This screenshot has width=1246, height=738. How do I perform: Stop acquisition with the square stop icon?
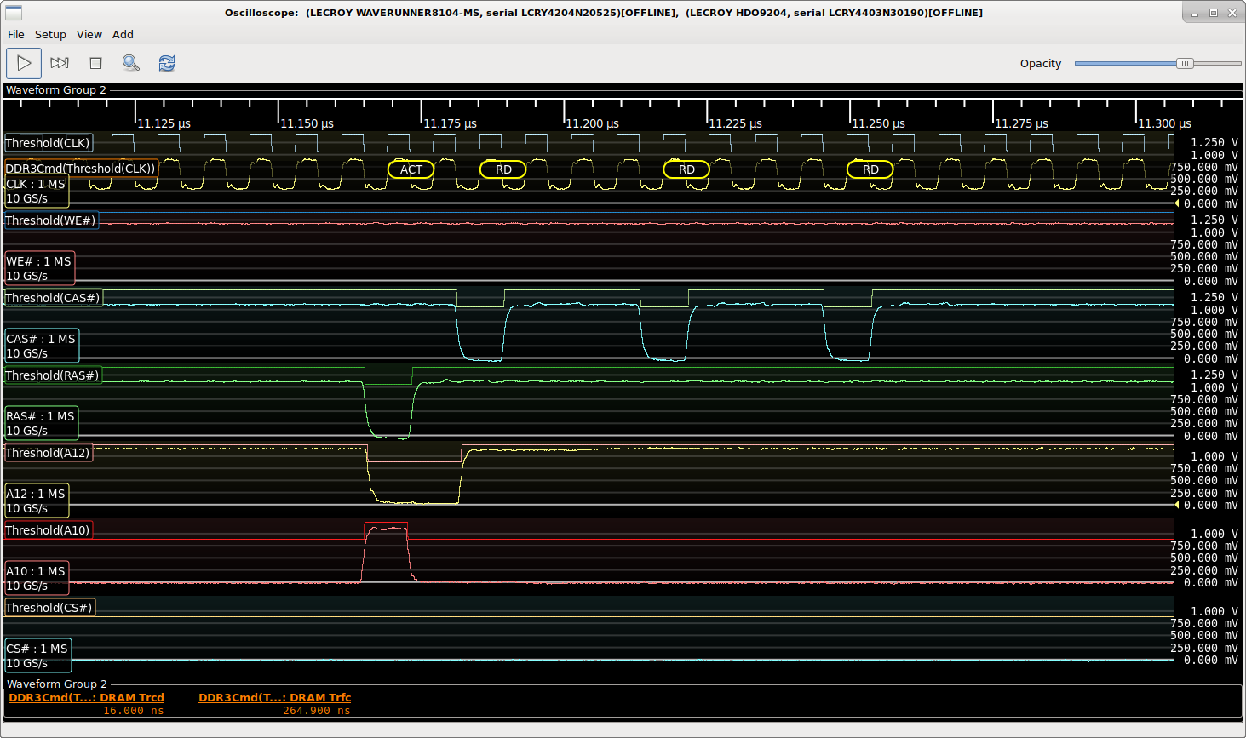[x=95, y=63]
